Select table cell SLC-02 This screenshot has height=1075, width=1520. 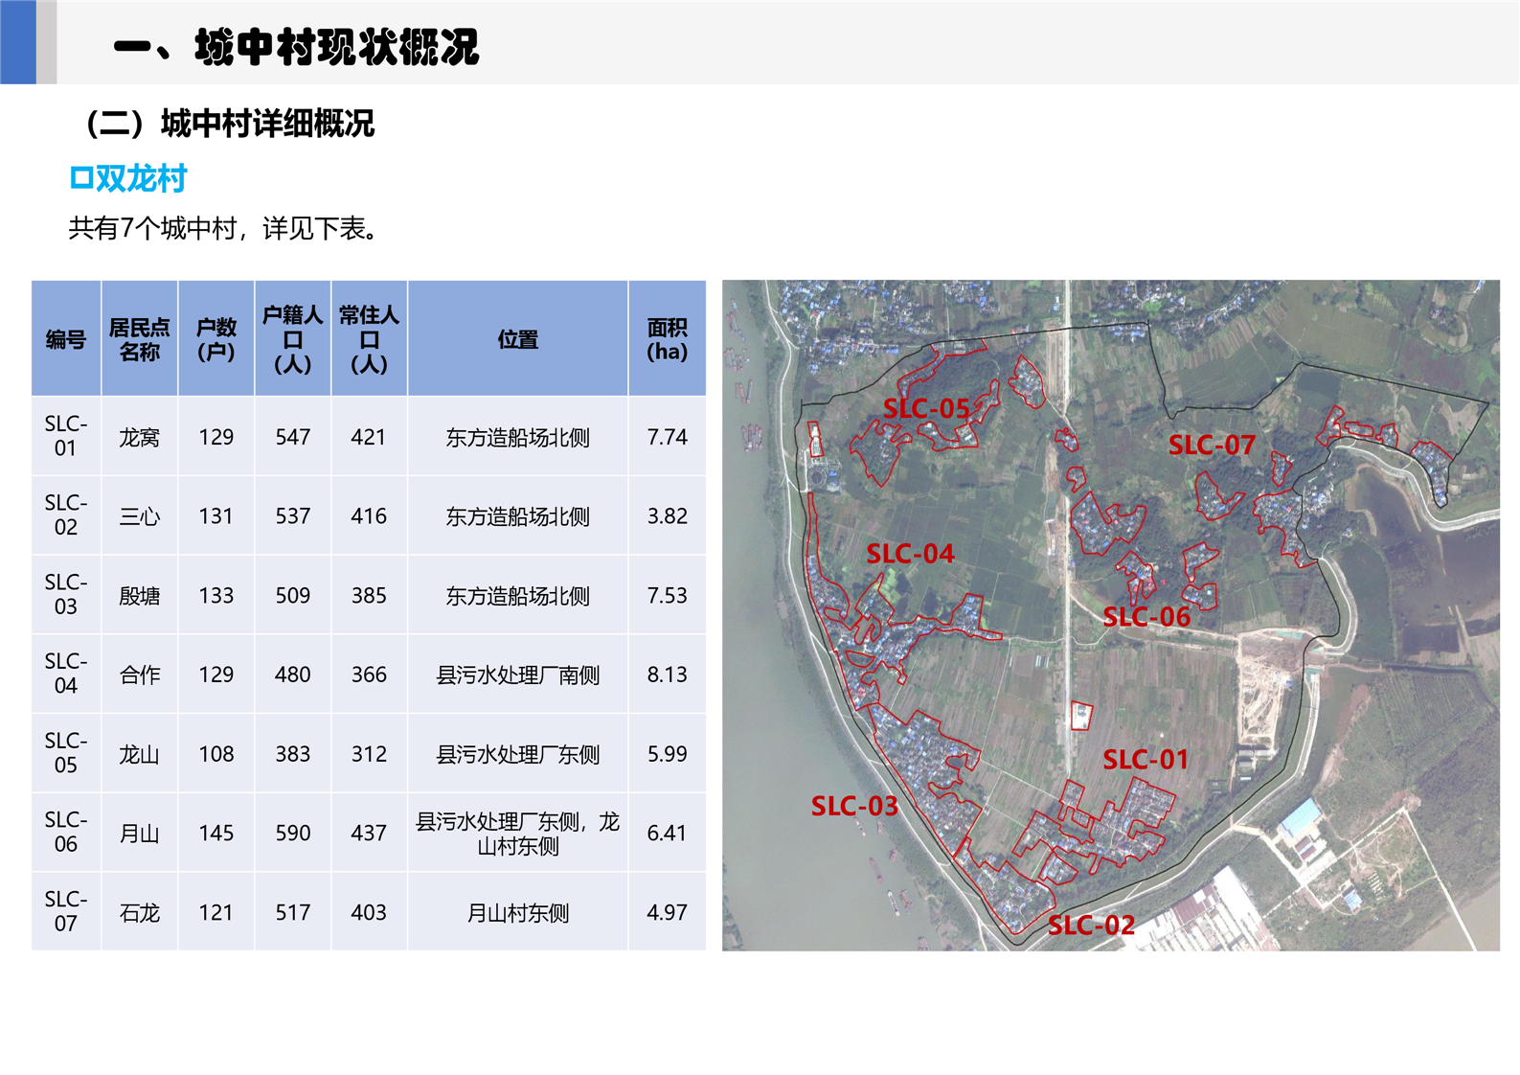(x=66, y=515)
